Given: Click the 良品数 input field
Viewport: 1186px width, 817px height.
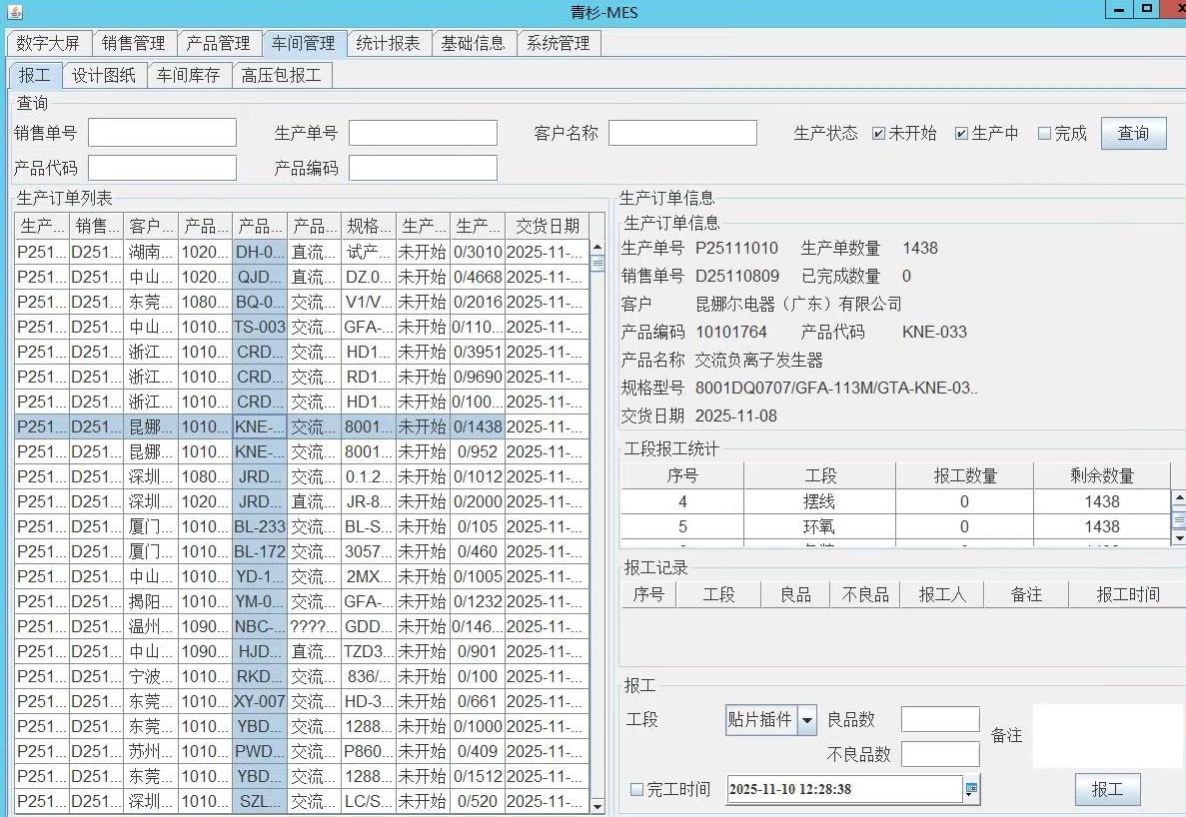Looking at the screenshot, I should pos(939,719).
